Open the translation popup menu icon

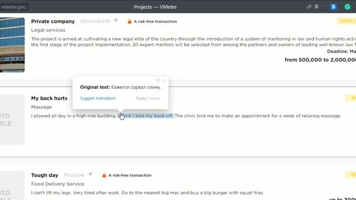click(157, 80)
